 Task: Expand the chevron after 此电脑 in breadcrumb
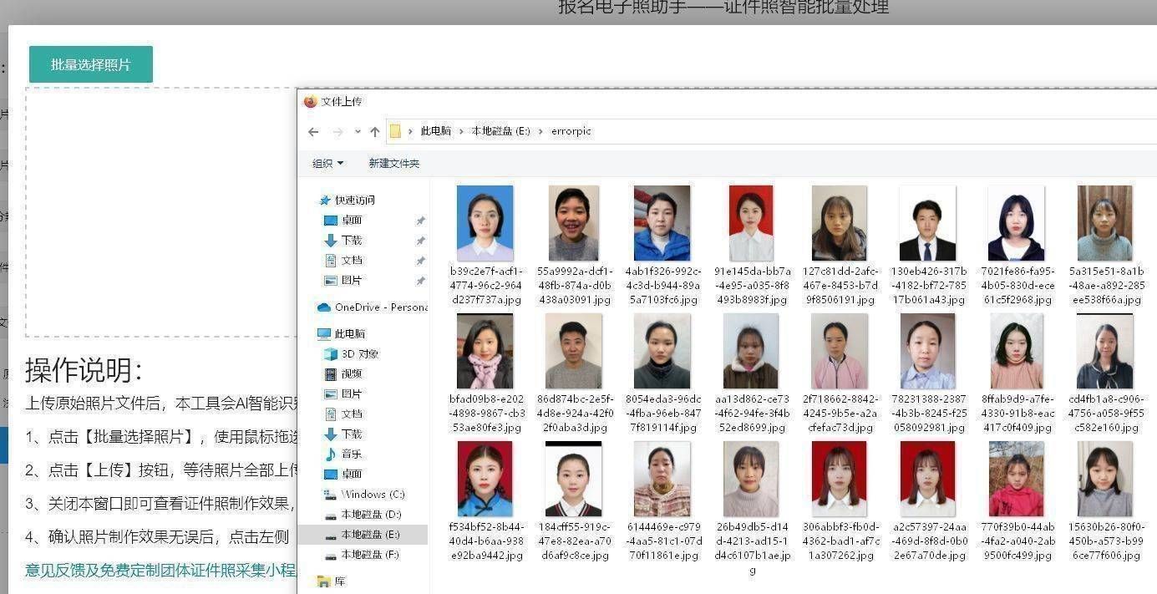point(462,131)
